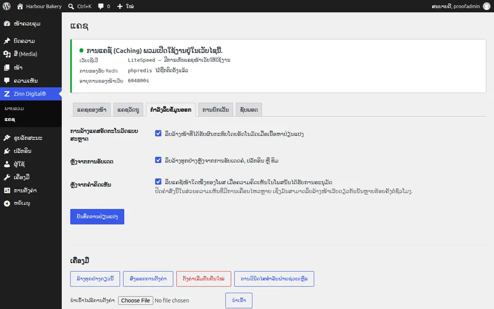Open the cache submenu item (ແຄຊ) in sidebar
Image resolution: width=494 pixels, height=309 pixels.
[x=10, y=119]
